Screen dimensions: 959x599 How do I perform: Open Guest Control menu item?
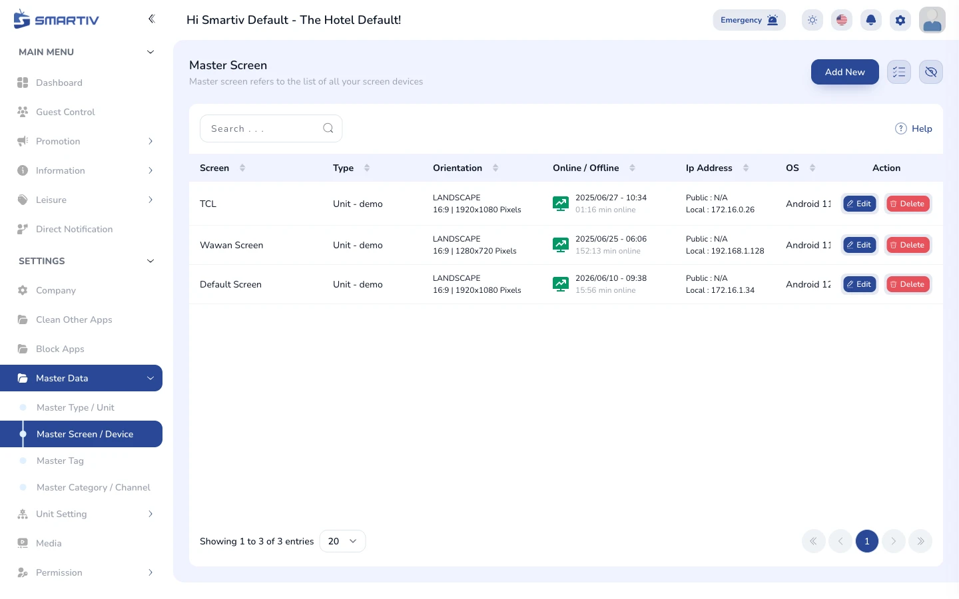[x=65, y=112]
